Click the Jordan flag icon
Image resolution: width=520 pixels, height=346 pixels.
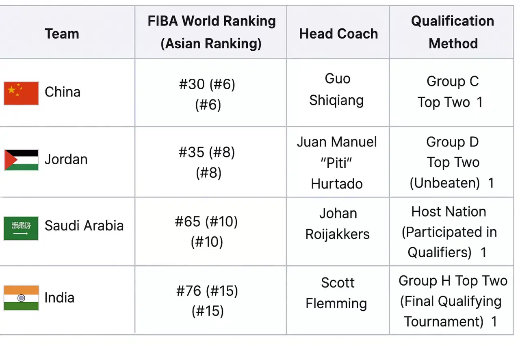point(22,160)
